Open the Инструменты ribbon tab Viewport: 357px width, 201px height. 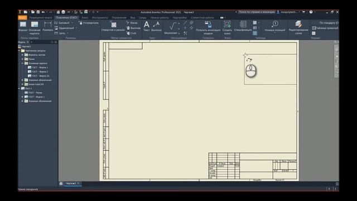[100, 17]
